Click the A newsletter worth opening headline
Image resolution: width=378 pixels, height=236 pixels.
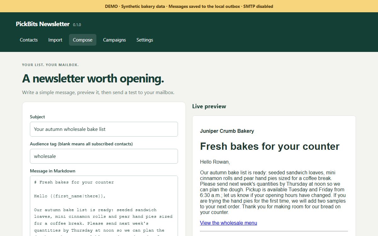[x=93, y=79]
